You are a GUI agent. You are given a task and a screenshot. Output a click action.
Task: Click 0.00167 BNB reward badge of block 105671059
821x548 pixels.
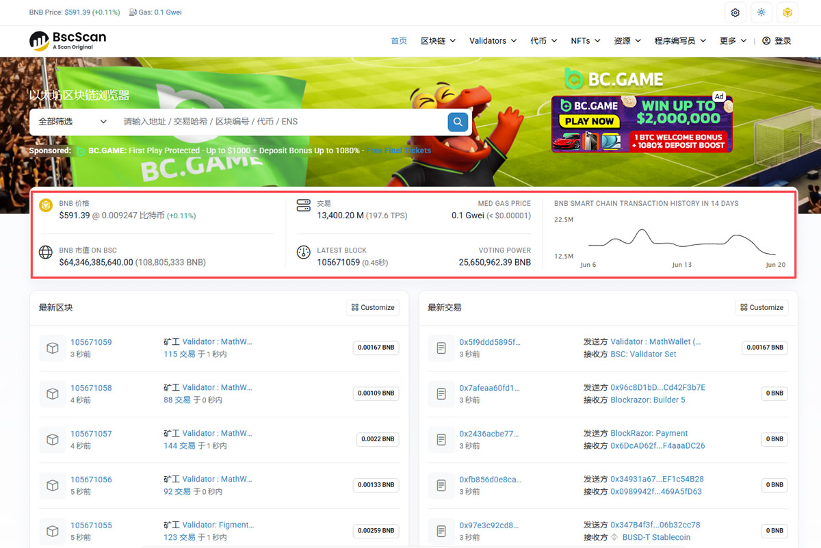pyautogui.click(x=376, y=348)
